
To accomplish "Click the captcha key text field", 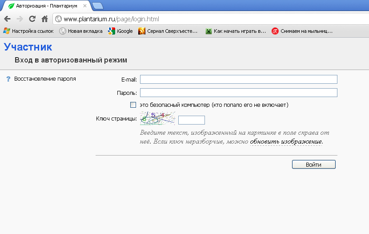I will pos(191,120).
